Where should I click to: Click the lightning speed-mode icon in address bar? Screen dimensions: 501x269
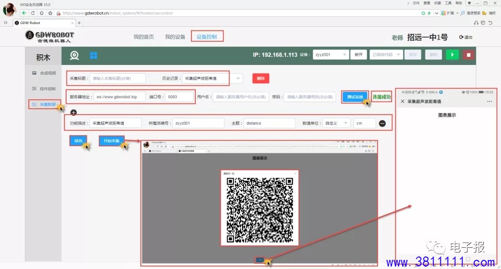pyautogui.click(x=429, y=13)
